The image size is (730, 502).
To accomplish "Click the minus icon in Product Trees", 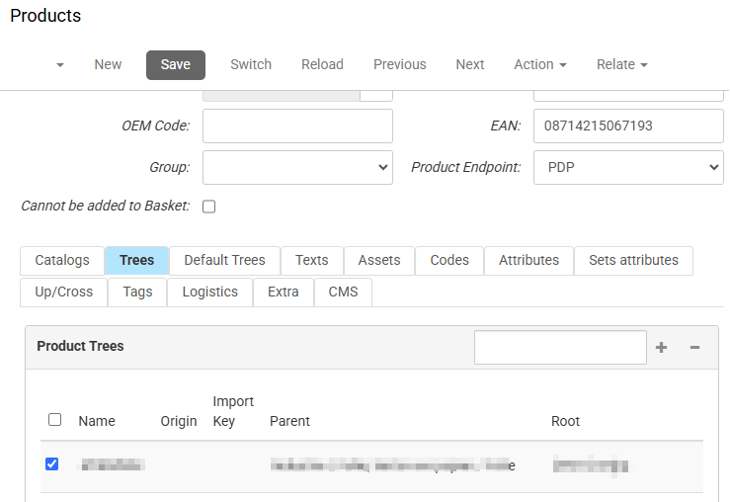I will 694,348.
